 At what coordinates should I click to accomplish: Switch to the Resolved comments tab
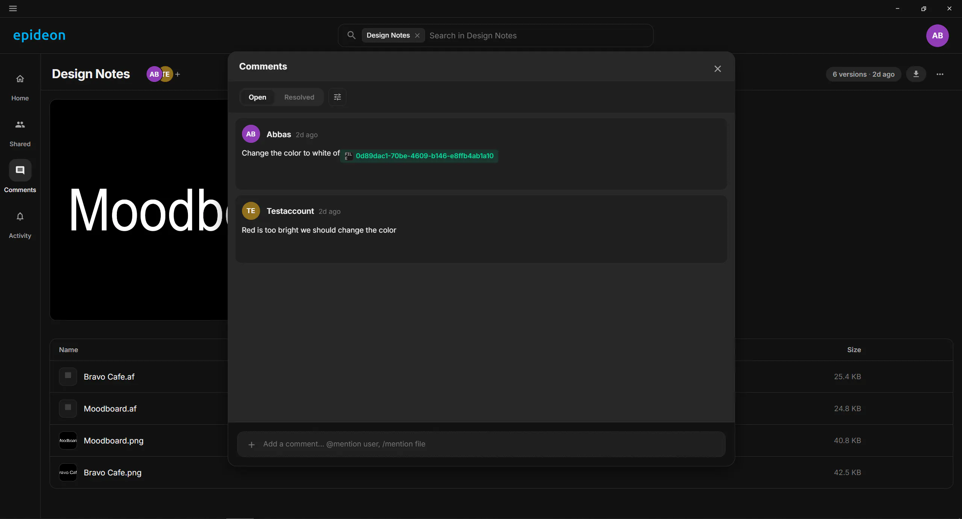[299, 97]
